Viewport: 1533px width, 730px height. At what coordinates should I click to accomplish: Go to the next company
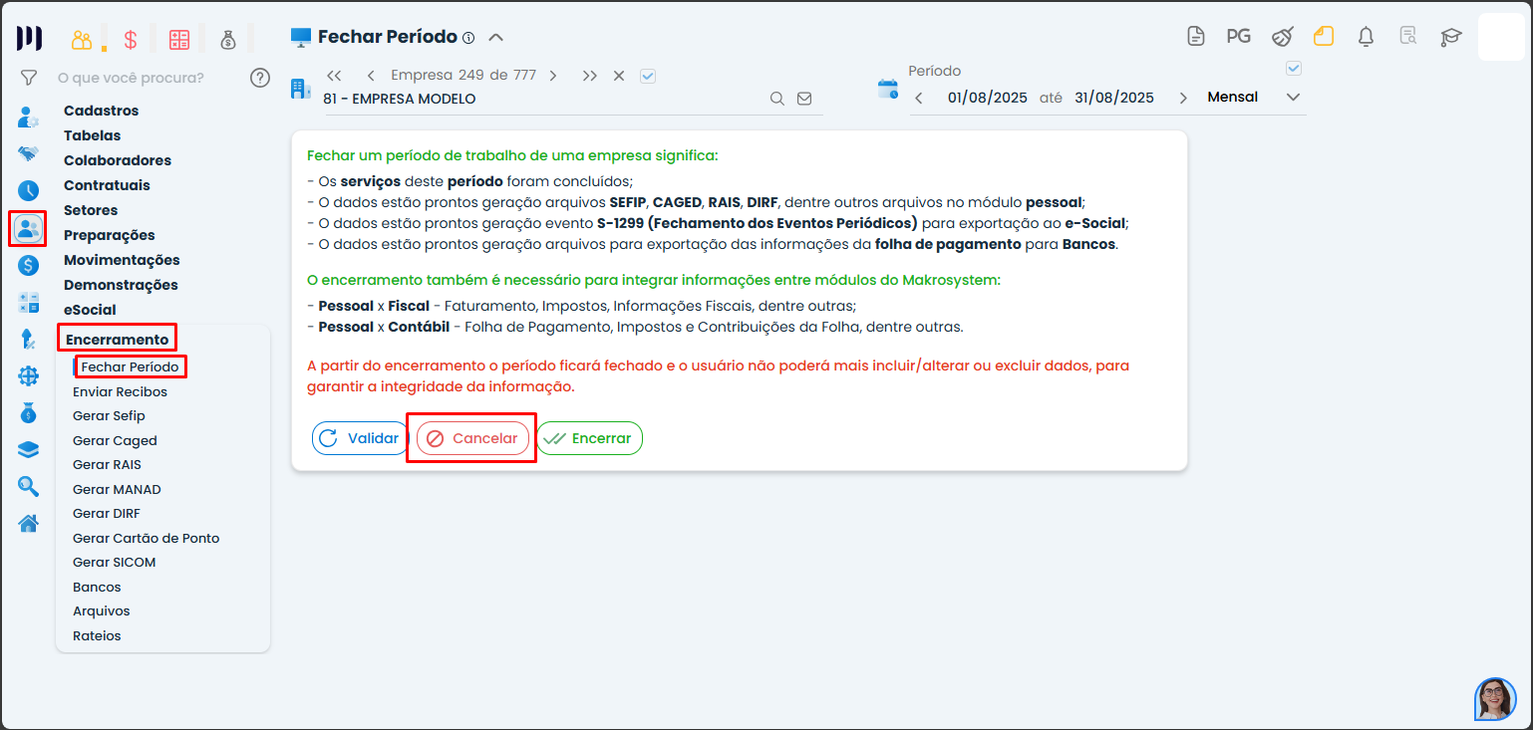pos(553,76)
